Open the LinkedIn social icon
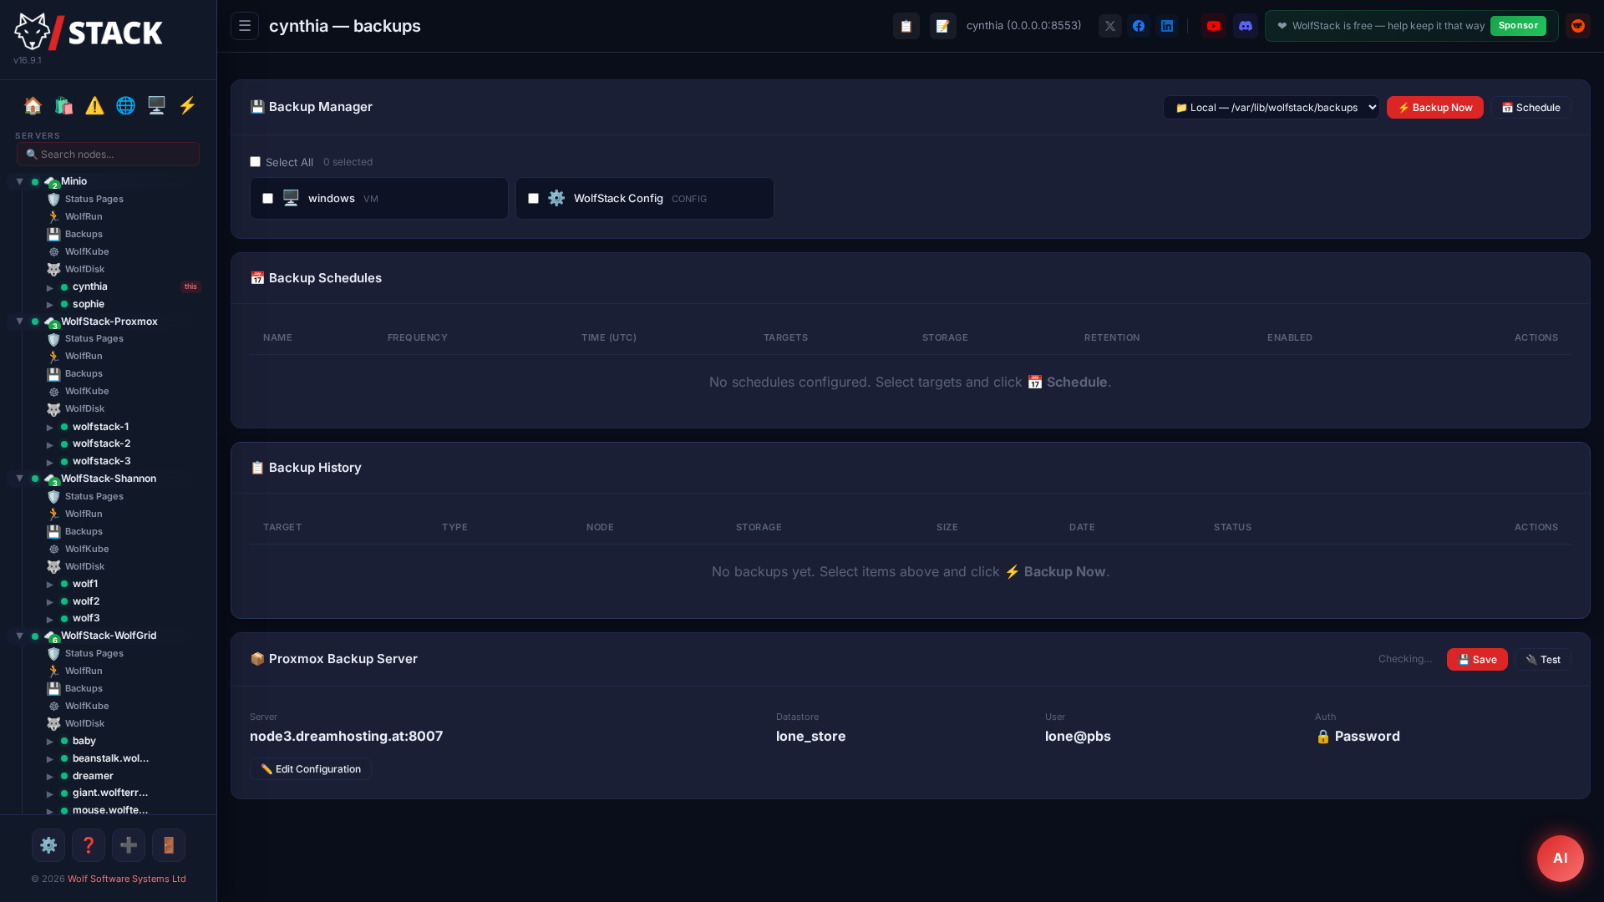The image size is (1604, 902). pyautogui.click(x=1167, y=26)
